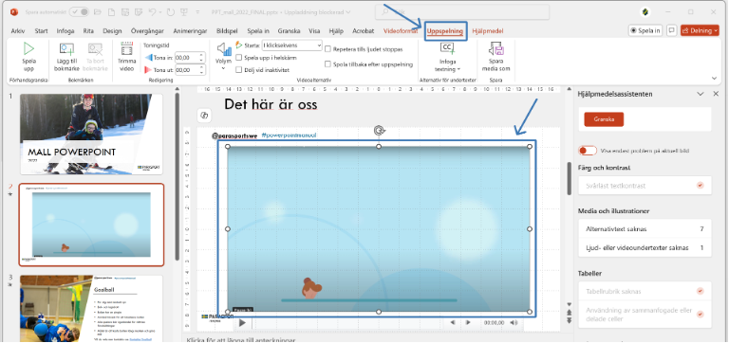This screenshot has width=729, height=343.
Task: Click the Spela in button at top right
Action: click(x=645, y=30)
